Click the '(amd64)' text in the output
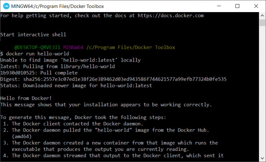 coord(22,136)
